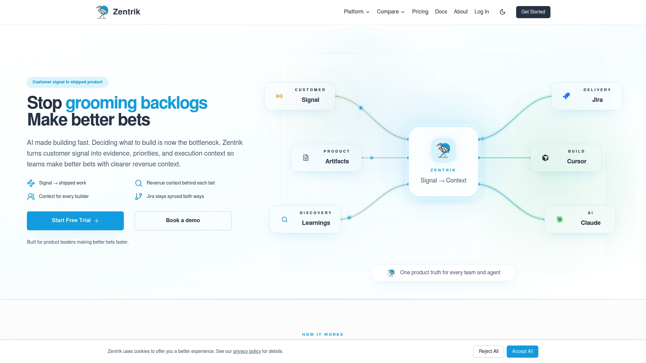The height and width of the screenshot is (363, 646).
Task: Click the 'Signal → Context' hub text
Action: click(x=443, y=180)
